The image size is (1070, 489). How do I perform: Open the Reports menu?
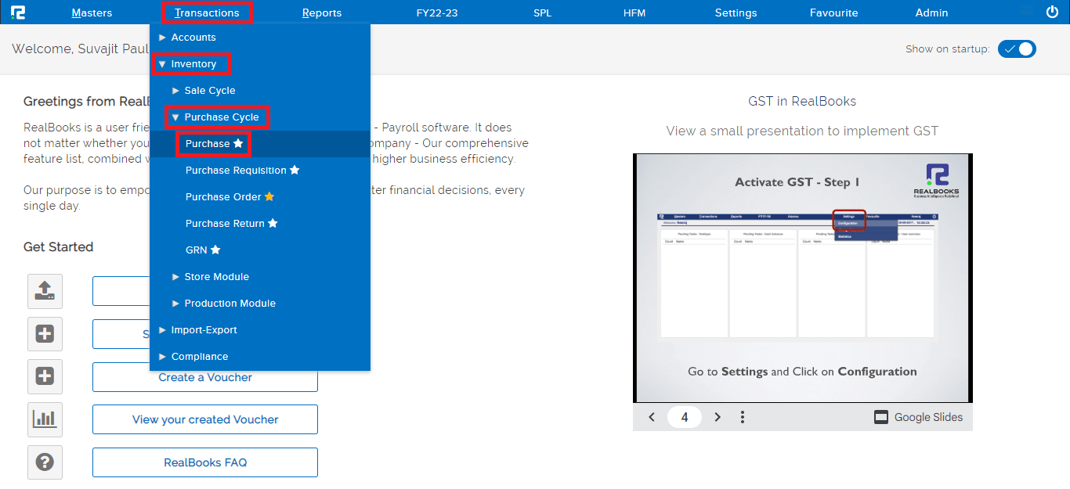[x=322, y=13]
